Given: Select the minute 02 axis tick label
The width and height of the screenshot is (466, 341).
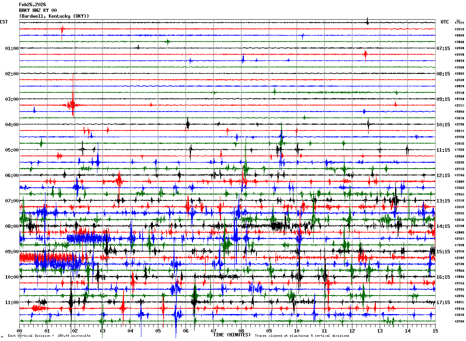Looking at the screenshot, I should [75, 331].
